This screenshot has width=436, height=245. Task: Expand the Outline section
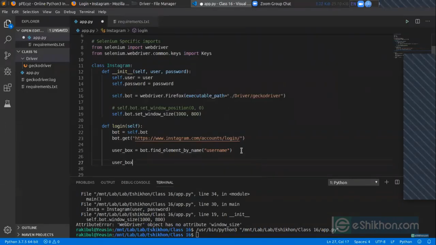pyautogui.click(x=29, y=227)
